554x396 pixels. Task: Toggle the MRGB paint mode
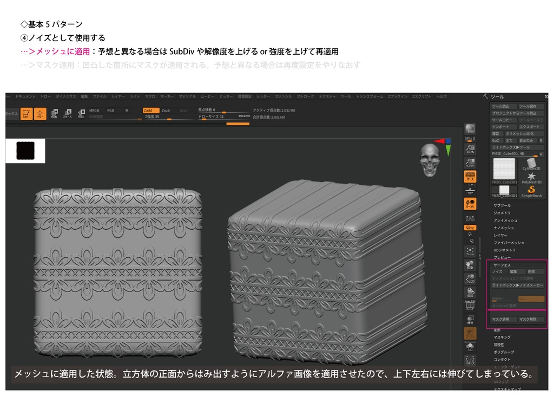coord(93,111)
